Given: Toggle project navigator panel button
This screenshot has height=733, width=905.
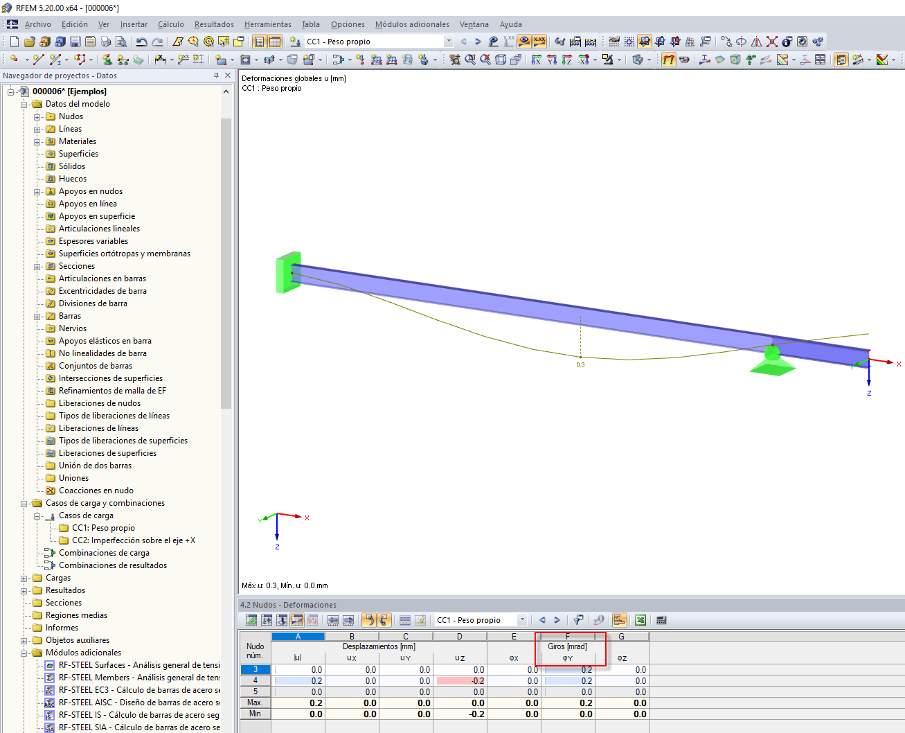Looking at the screenshot, I should (x=260, y=42).
